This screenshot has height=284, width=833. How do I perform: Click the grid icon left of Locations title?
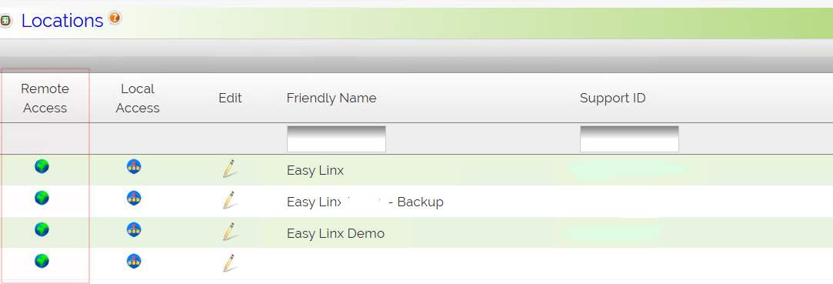5,22
